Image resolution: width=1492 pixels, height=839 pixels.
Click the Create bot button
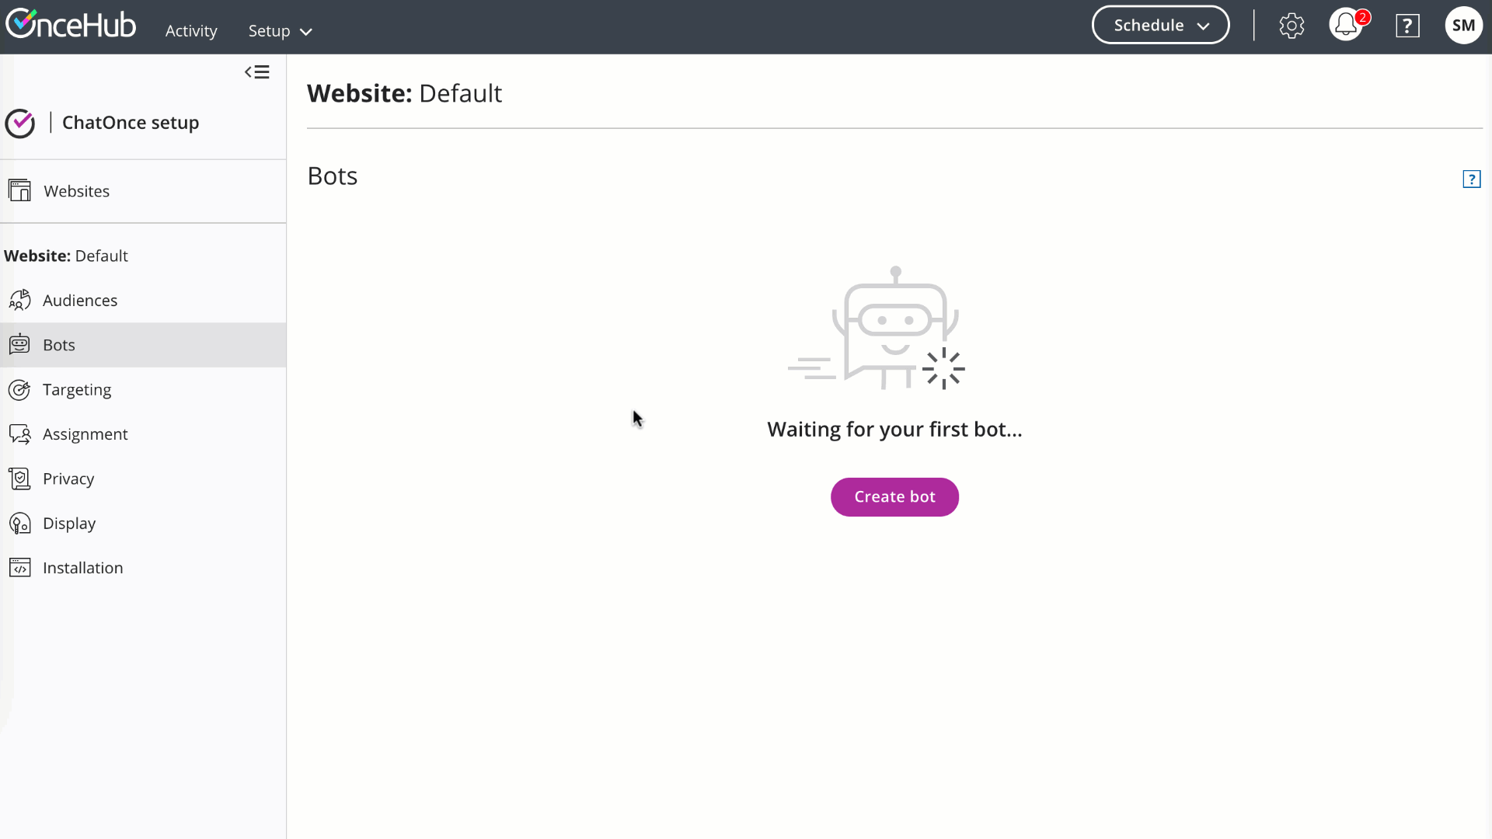click(x=894, y=497)
